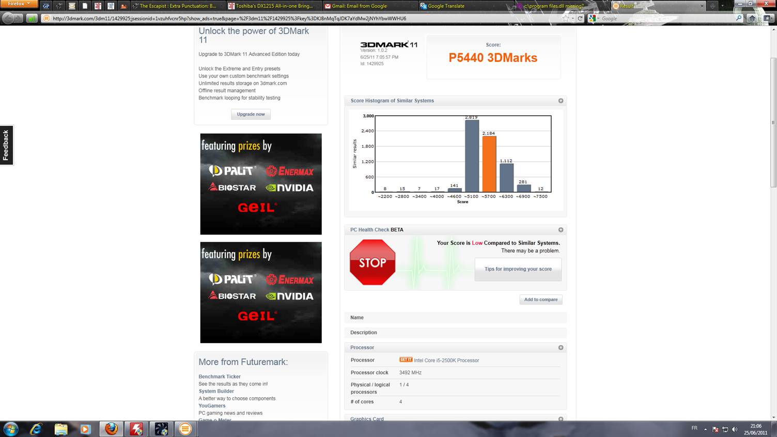This screenshot has width=777, height=437.
Task: Go back to previous page
Action: point(8,18)
